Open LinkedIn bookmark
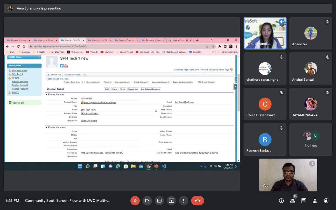 tap(195, 52)
